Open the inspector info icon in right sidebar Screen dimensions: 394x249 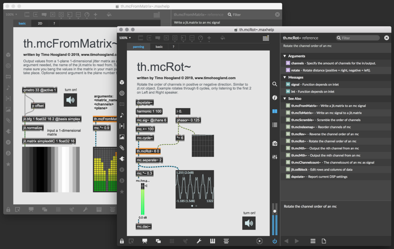[275, 98]
